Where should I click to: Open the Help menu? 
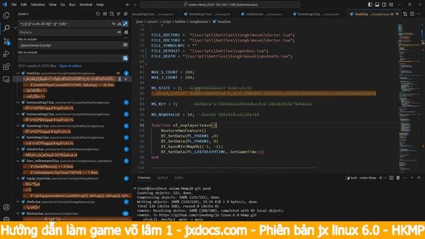click(x=100, y=5)
